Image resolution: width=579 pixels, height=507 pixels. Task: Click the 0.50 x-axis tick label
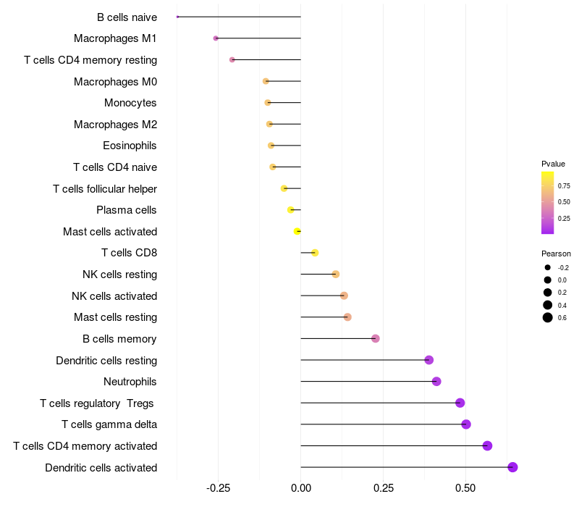coord(465,489)
